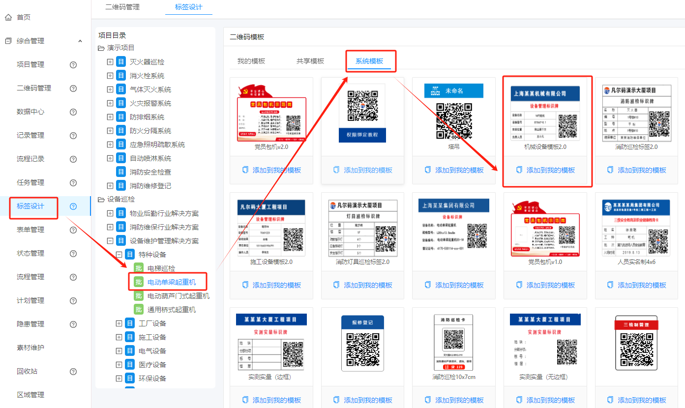Click the 消防巡检10x7cm template preview
Image resolution: width=685 pixels, height=408 pixels.
pyautogui.click(x=453, y=342)
